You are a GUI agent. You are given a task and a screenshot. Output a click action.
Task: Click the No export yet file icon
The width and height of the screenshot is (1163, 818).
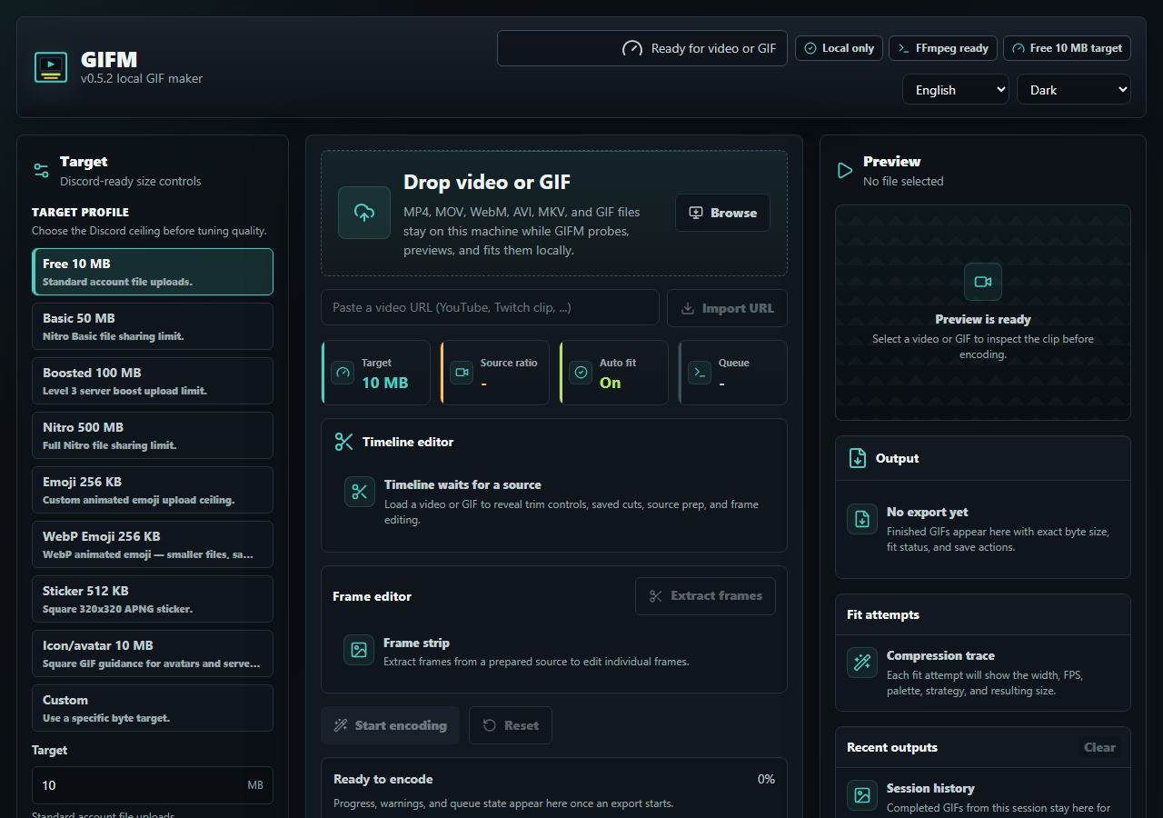862,519
